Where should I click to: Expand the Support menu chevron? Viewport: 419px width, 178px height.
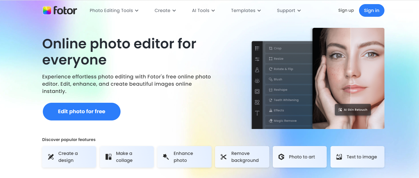pyautogui.click(x=299, y=10)
